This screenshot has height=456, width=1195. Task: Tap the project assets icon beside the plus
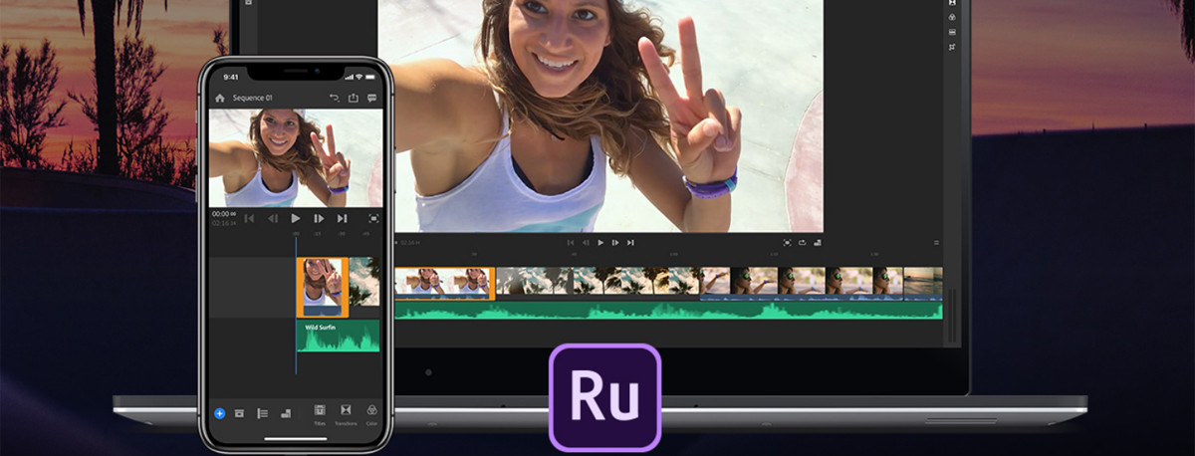[x=240, y=412]
